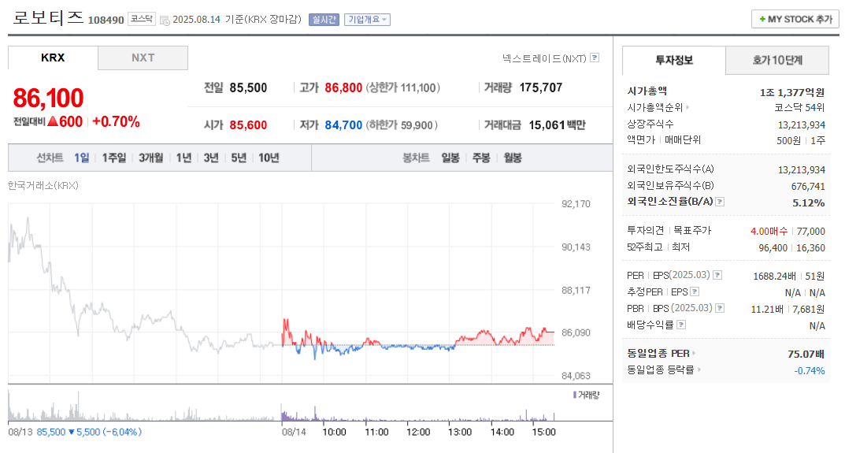The height and width of the screenshot is (453, 845).
Task: Click the current price 86,100
Action: [48, 98]
